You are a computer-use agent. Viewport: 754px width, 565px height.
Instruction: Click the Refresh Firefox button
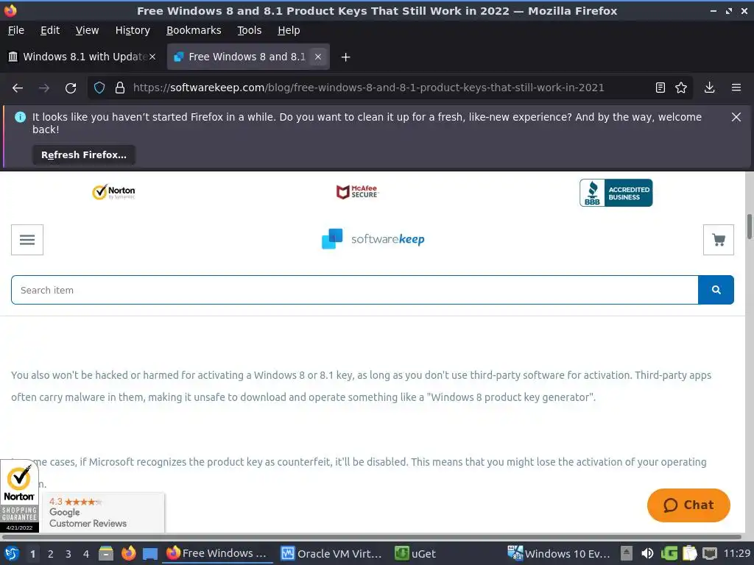[84, 154]
